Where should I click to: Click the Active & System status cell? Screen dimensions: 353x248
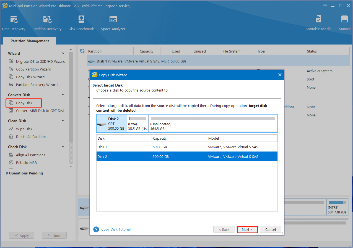point(320,71)
